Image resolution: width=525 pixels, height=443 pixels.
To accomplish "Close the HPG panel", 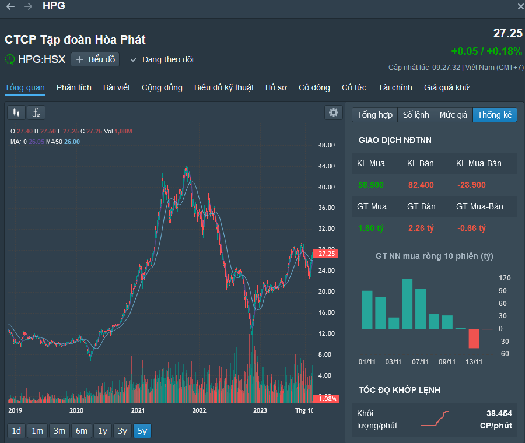I will pyautogui.click(x=520, y=6).
